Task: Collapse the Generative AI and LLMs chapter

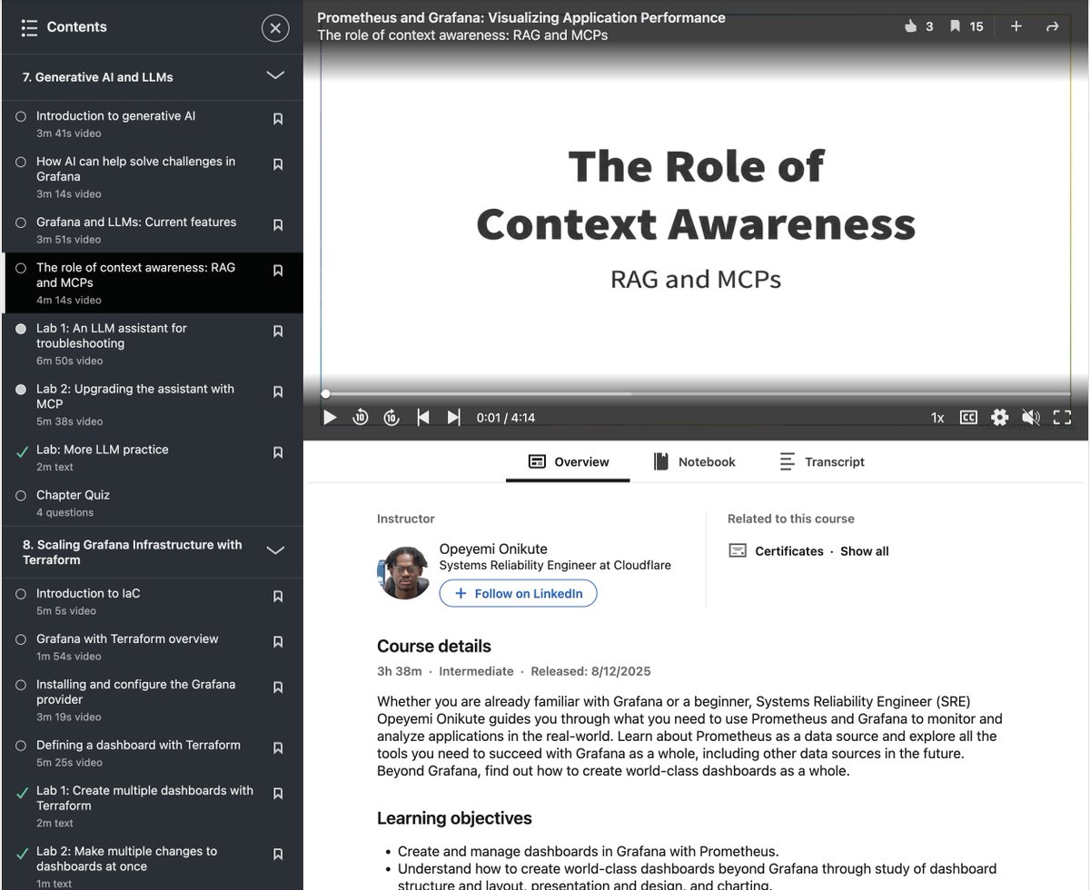Action: [275, 76]
